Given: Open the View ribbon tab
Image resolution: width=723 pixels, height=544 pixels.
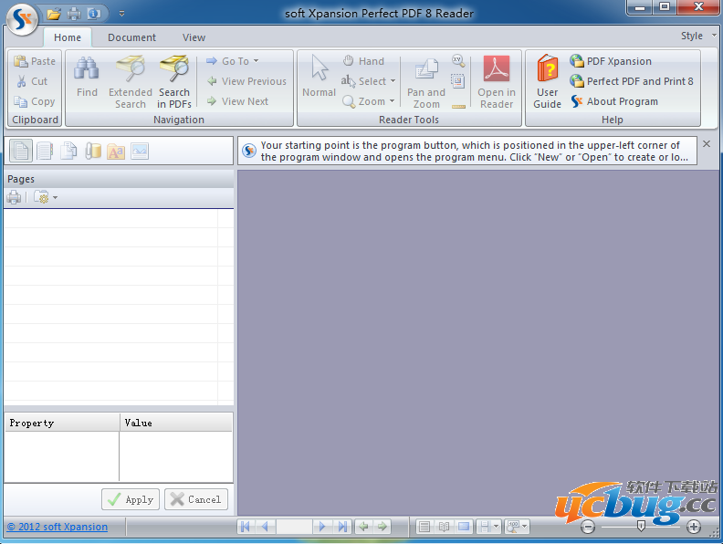Looking at the screenshot, I should click(x=194, y=37).
